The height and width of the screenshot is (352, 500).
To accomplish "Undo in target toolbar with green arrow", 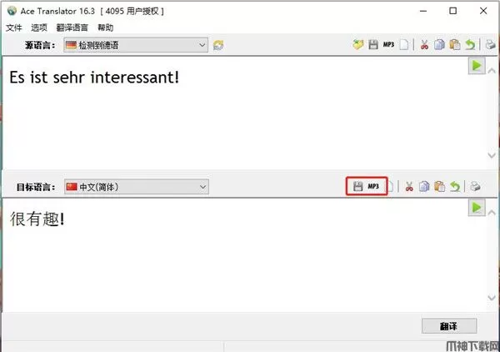I will pos(455,186).
